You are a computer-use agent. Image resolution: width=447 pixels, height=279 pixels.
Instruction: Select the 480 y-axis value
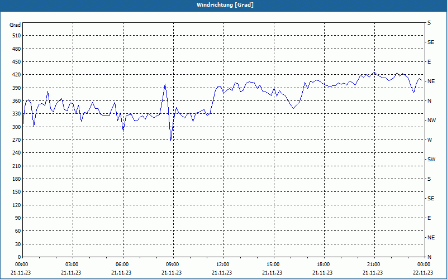(17, 49)
